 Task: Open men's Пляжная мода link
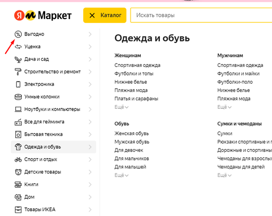pyautogui.click(x=234, y=98)
